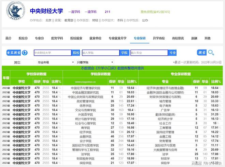Click the 学院 filter button

pos(124,53)
